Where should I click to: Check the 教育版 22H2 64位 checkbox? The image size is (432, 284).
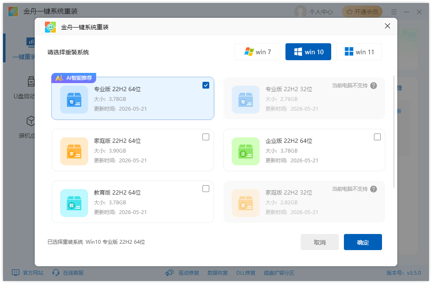206,189
